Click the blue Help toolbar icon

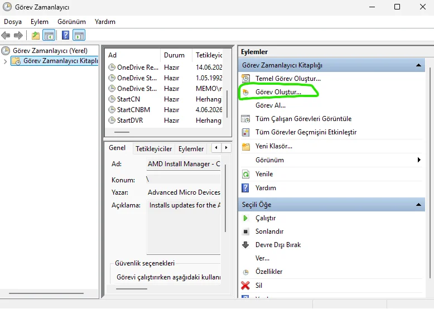coord(66,35)
